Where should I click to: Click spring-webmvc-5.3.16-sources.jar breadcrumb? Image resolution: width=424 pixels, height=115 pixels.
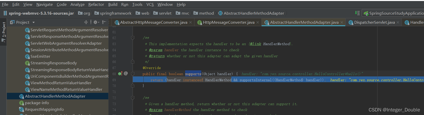(39, 13)
